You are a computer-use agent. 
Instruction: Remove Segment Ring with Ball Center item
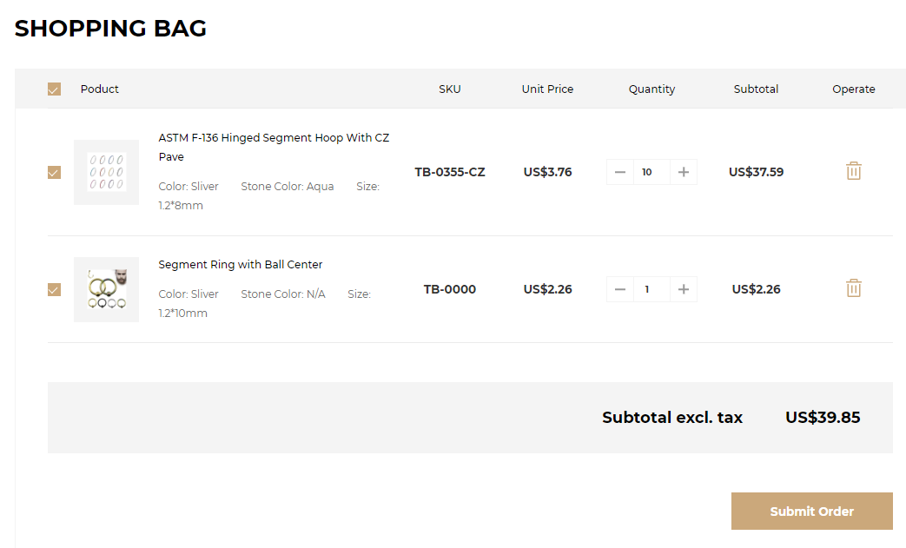[853, 288]
